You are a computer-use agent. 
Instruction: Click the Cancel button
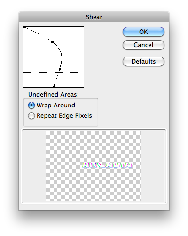[x=143, y=45]
